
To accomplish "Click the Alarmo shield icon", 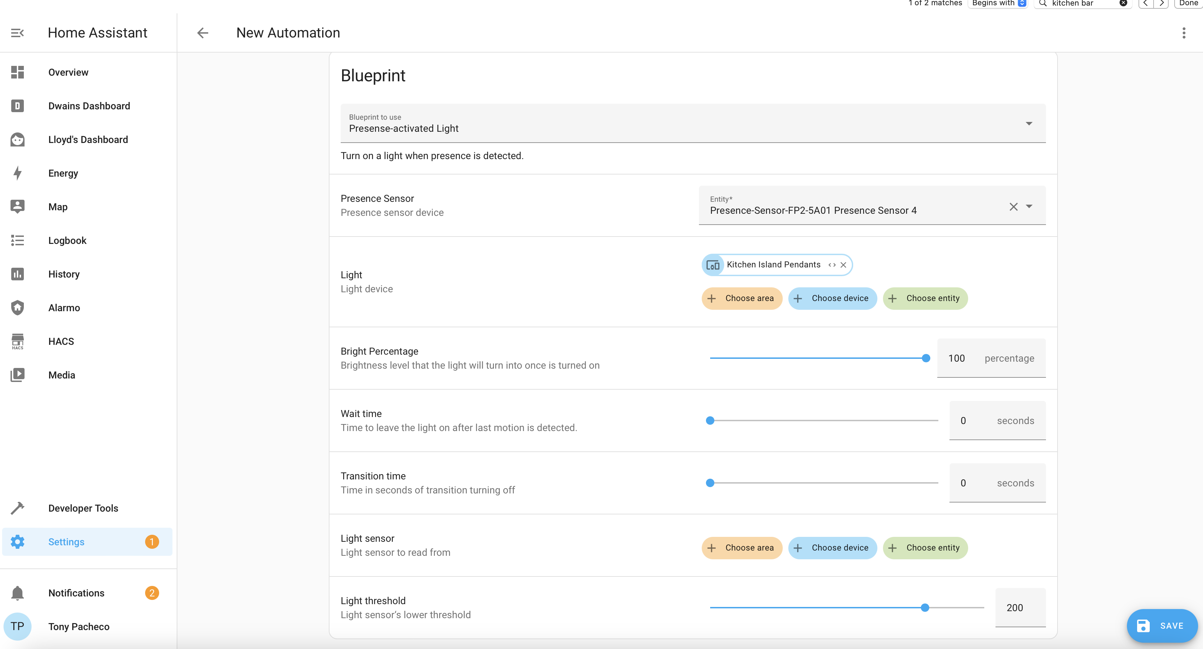I will 17,308.
